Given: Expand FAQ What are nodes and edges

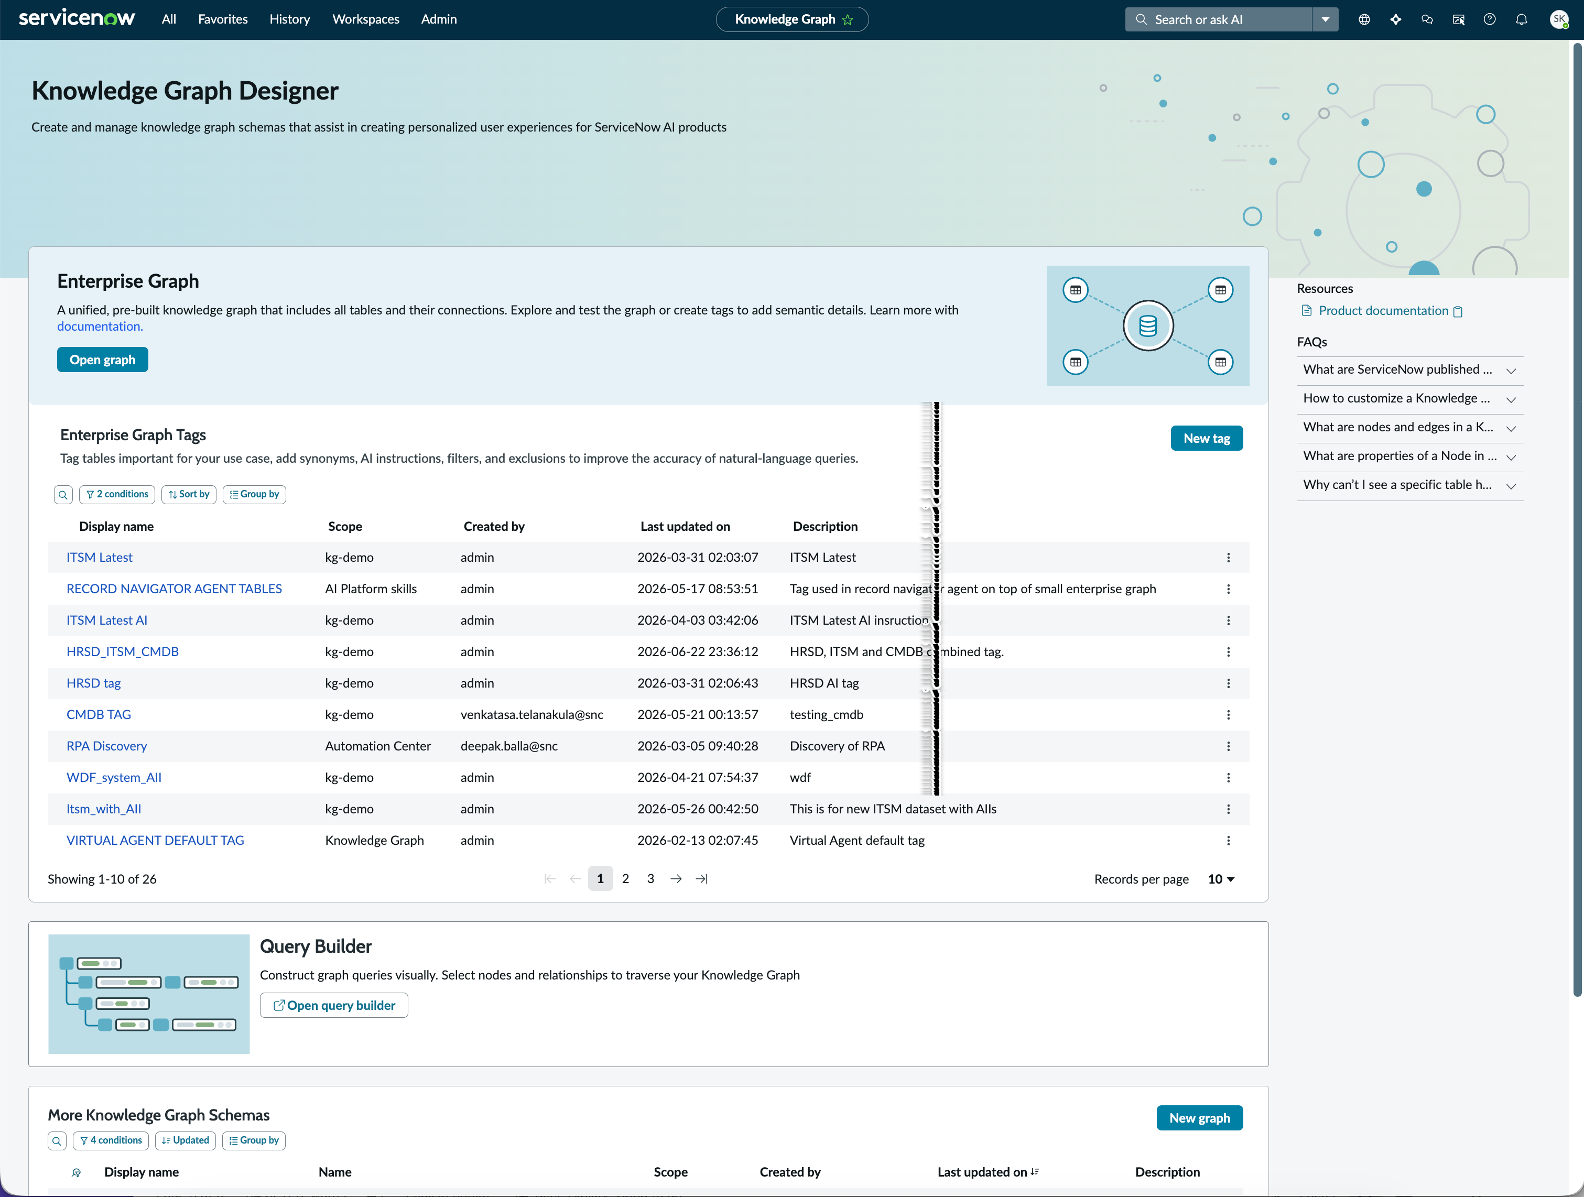Looking at the screenshot, I should pos(1410,428).
